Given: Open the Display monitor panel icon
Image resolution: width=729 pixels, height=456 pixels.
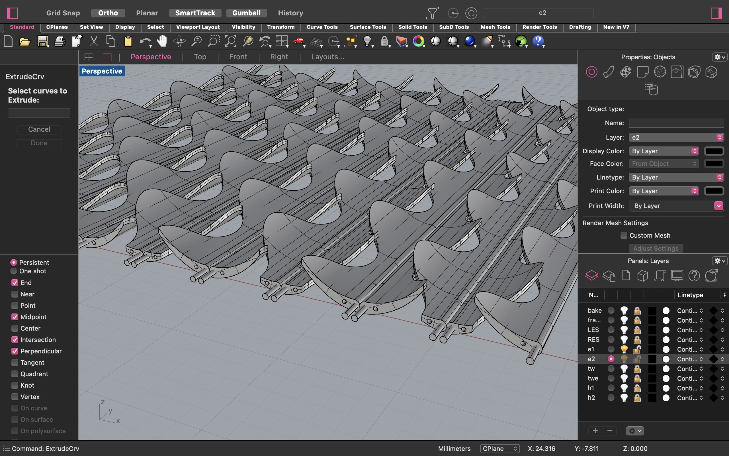Looking at the screenshot, I should 677,276.
